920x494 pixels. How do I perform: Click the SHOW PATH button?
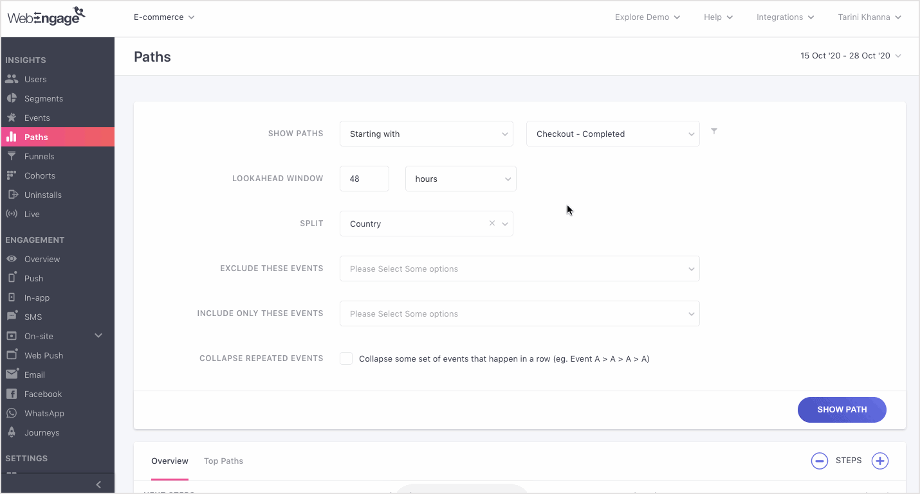[842, 409]
